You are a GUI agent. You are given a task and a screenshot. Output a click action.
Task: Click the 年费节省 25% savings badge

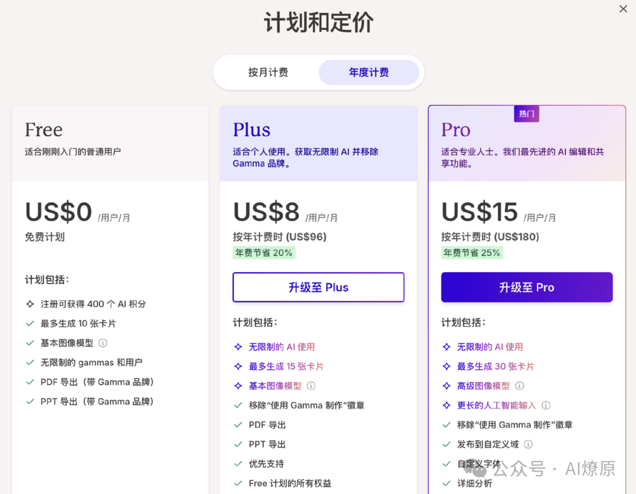(472, 253)
